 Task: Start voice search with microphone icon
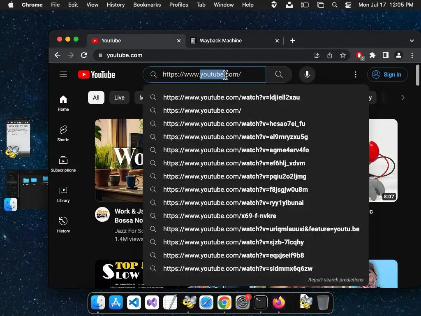coord(307,74)
